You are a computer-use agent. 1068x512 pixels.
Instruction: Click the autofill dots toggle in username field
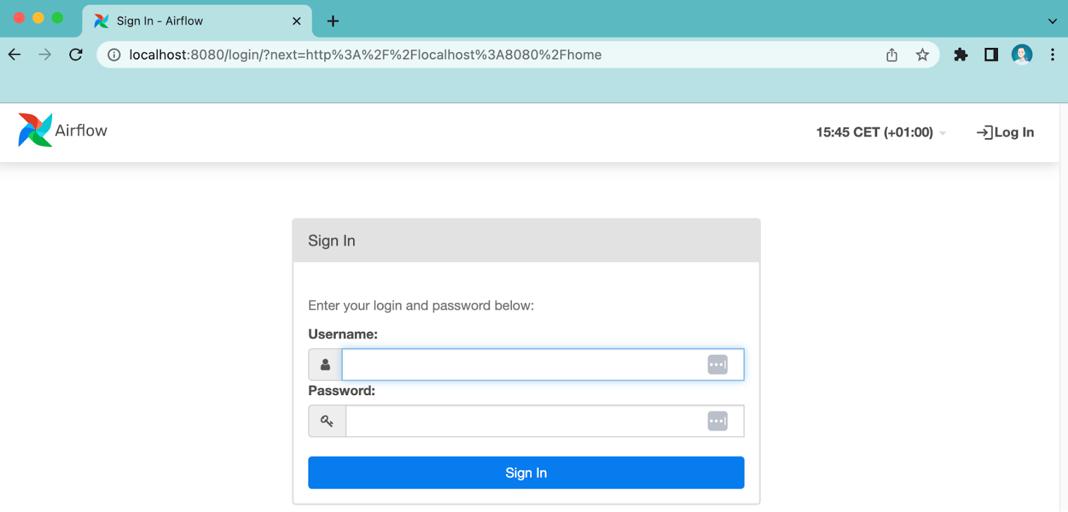[718, 364]
